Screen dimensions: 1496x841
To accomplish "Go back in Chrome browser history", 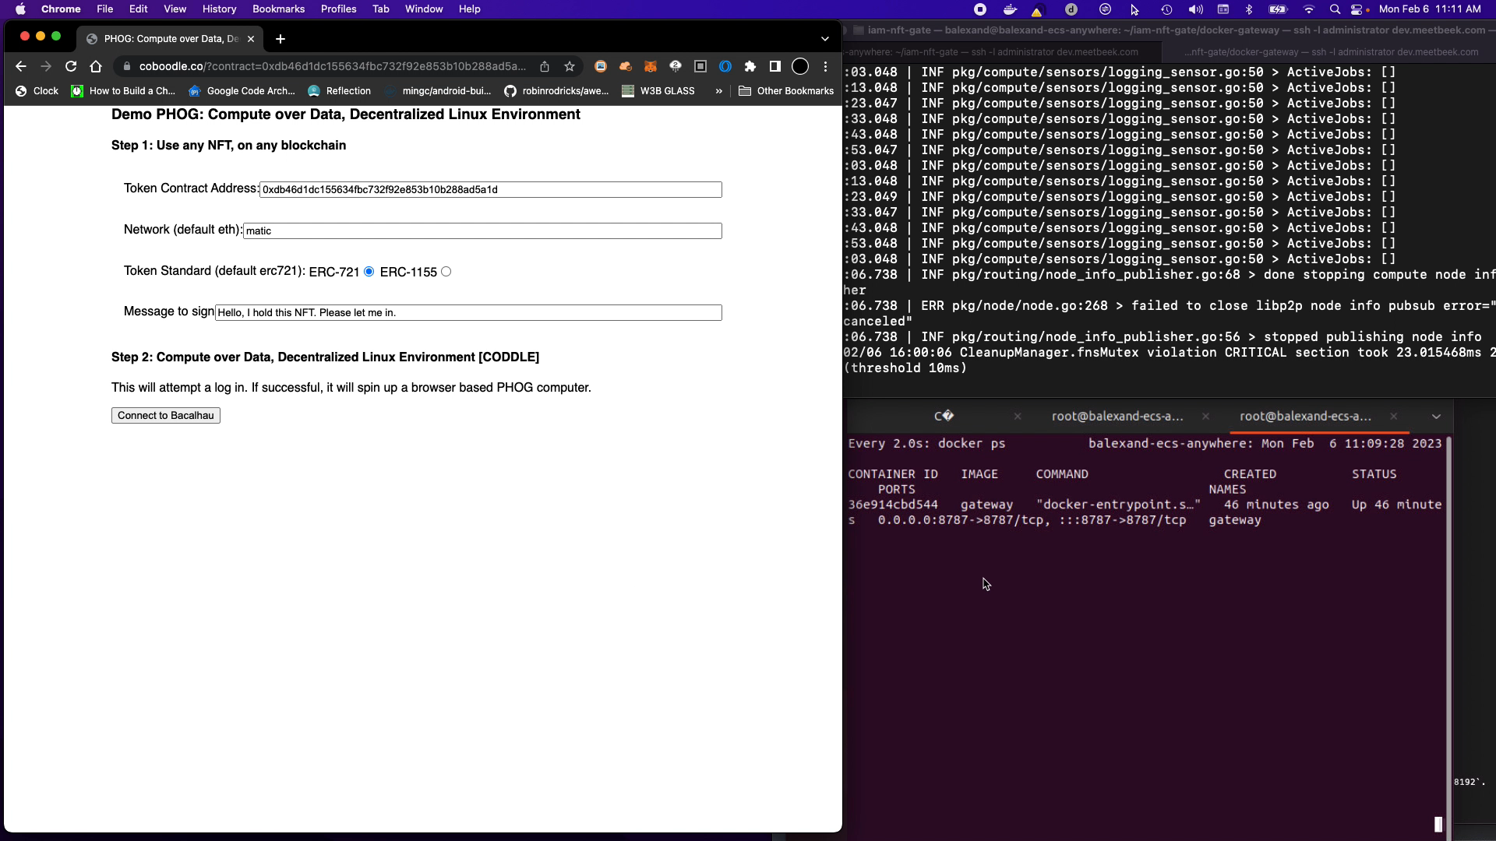I will [x=21, y=67].
